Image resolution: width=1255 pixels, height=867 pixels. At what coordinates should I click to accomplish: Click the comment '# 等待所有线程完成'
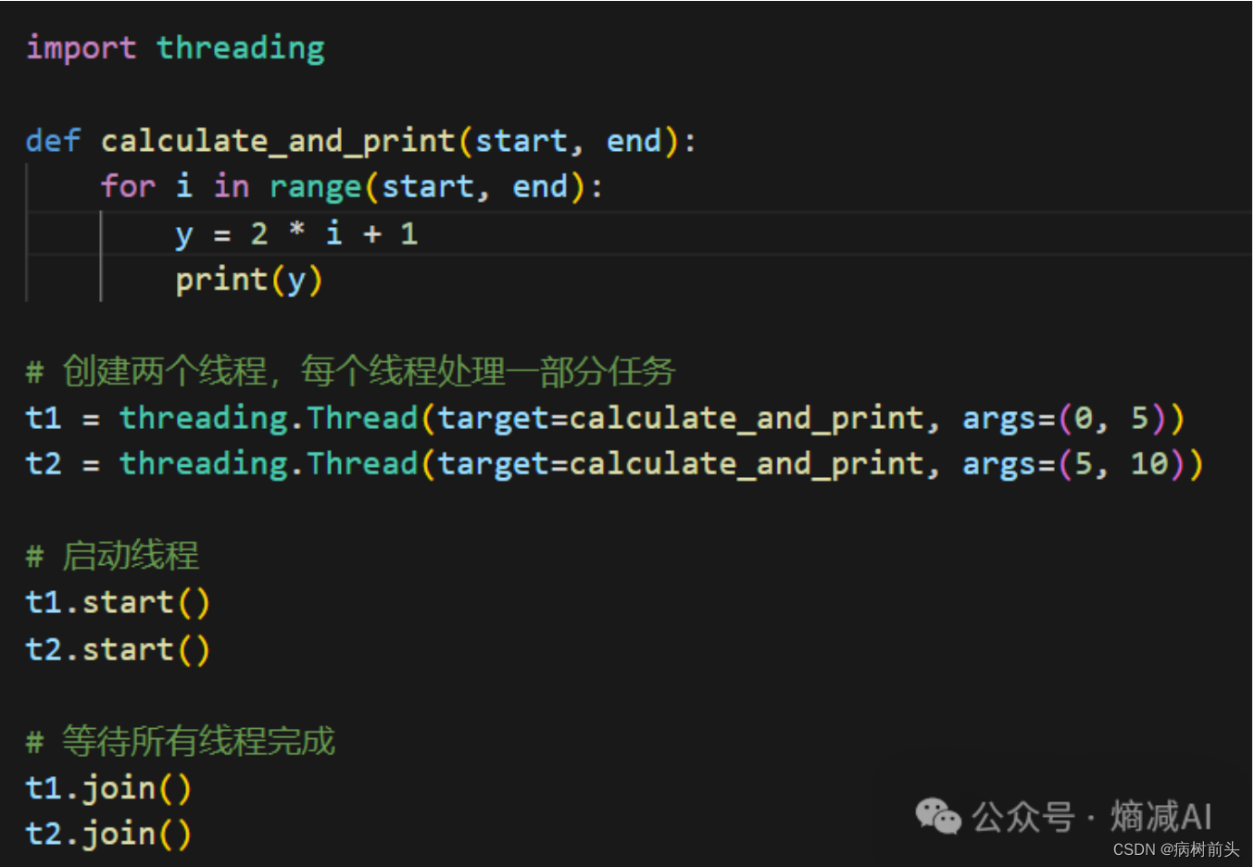(x=181, y=742)
